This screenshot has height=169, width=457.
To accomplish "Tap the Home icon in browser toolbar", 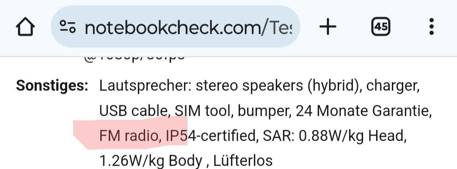I will tap(26, 27).
